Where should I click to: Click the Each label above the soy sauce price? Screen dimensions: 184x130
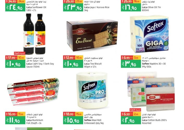tap(20, 53)
